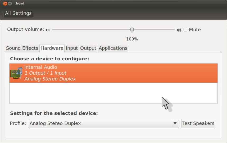Minimize the Sound window

tap(10, 3)
